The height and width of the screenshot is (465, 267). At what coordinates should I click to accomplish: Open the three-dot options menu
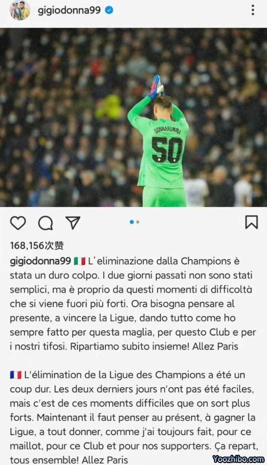[253, 10]
